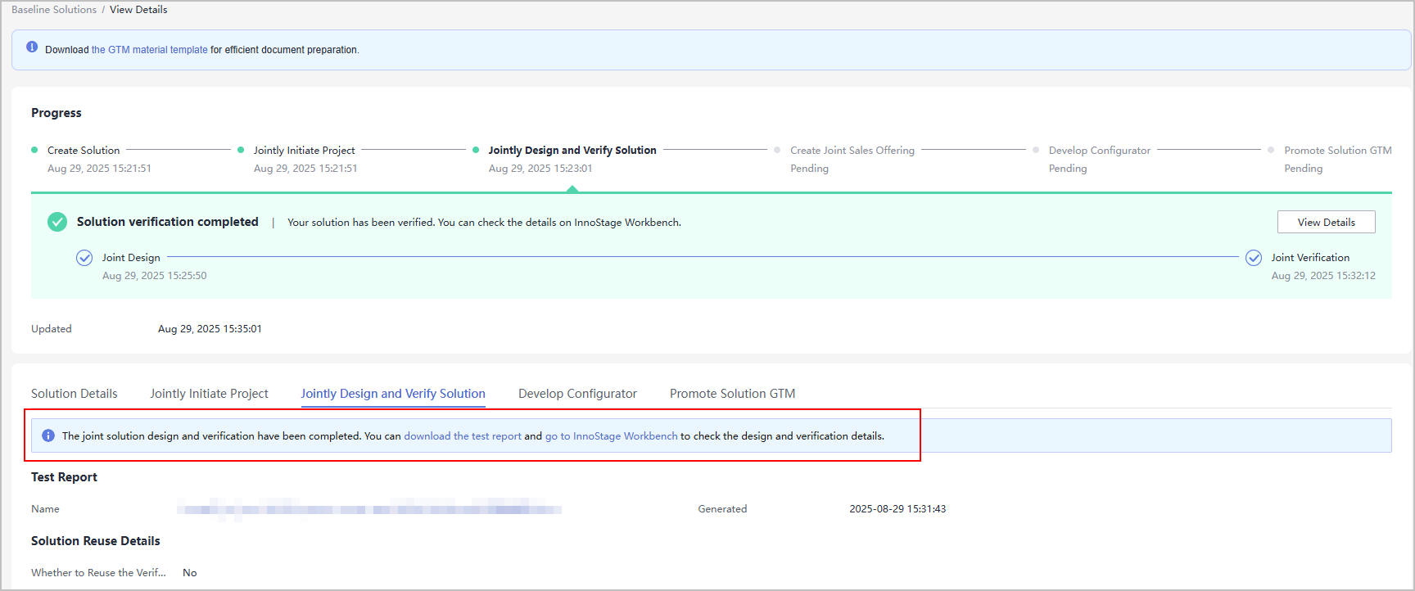Viewport: 1415px width, 591px height.
Task: Navigate to Baseline Solutions breadcrumb
Action: (54, 10)
